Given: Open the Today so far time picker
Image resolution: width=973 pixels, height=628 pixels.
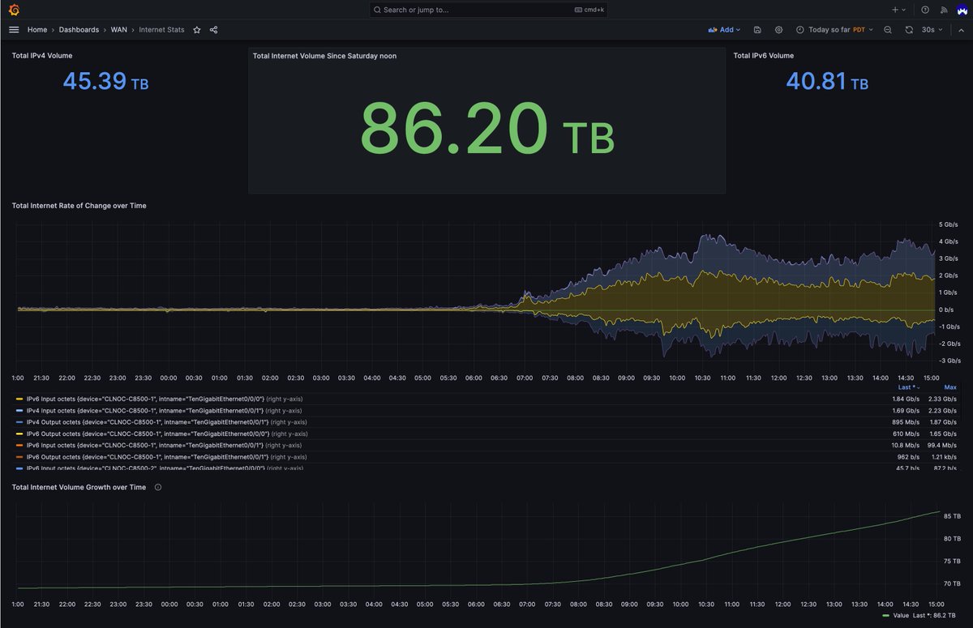Looking at the screenshot, I should tap(834, 29).
